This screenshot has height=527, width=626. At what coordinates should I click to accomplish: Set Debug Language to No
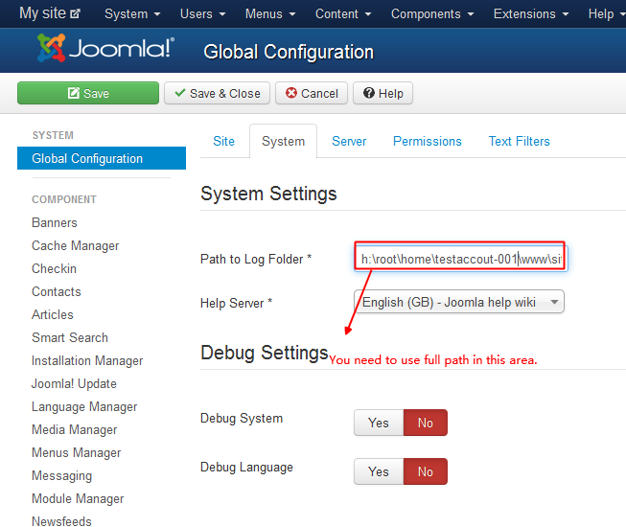(426, 471)
